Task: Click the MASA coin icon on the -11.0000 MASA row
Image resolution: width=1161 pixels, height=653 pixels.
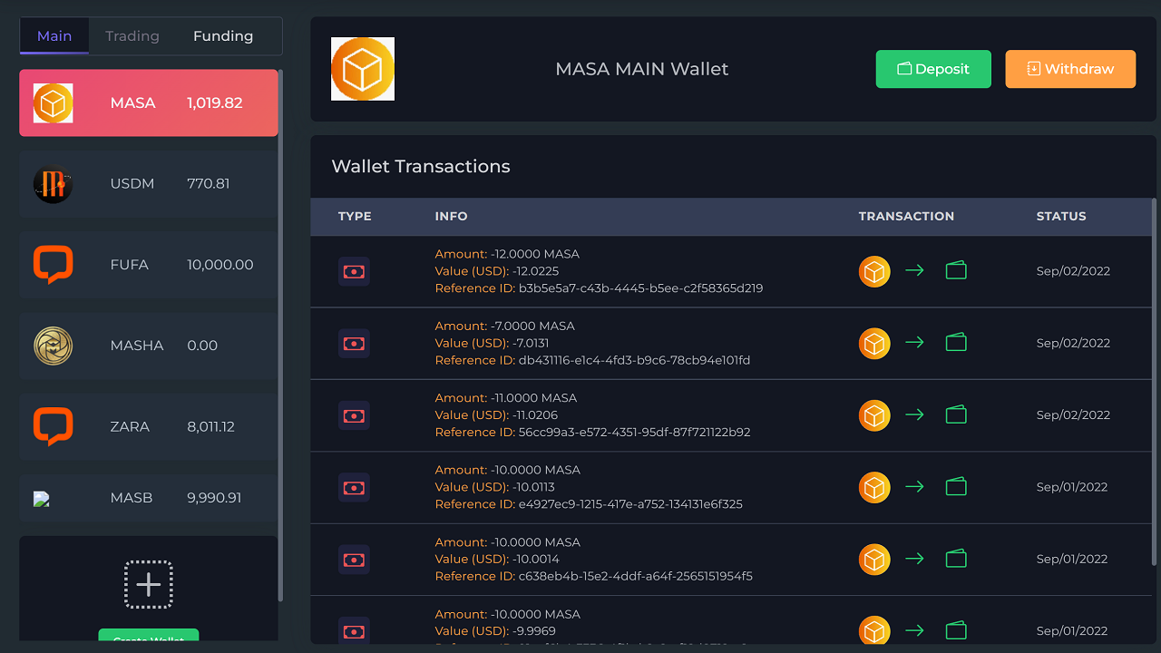Action: pyautogui.click(x=874, y=415)
